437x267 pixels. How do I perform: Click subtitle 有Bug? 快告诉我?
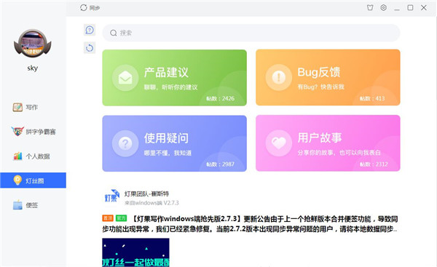click(320, 87)
